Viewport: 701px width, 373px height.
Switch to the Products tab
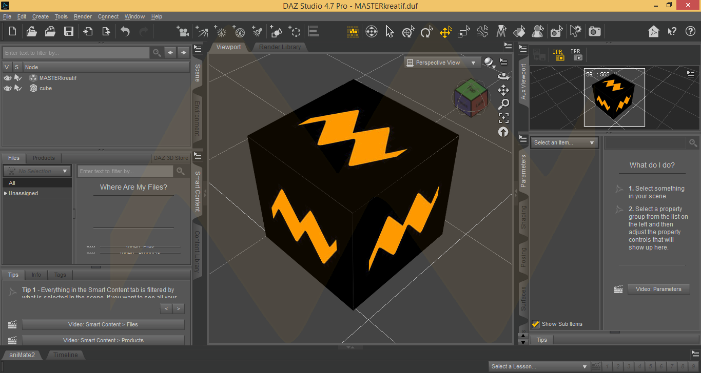coord(44,158)
